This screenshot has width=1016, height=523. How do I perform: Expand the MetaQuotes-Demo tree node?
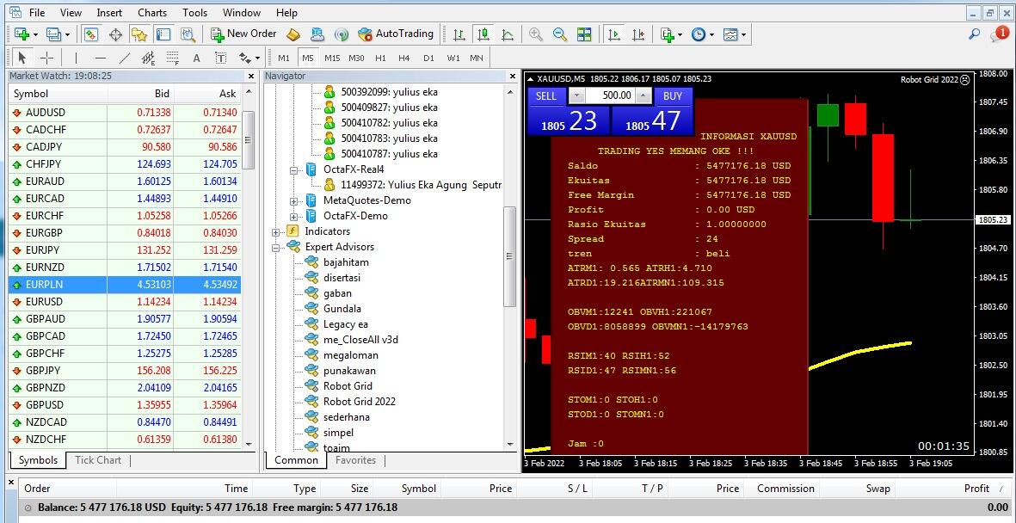[x=293, y=201]
